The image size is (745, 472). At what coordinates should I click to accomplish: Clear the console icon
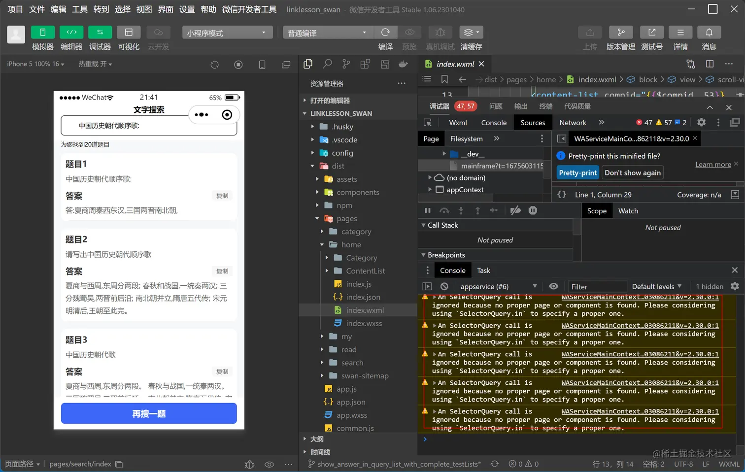444,286
